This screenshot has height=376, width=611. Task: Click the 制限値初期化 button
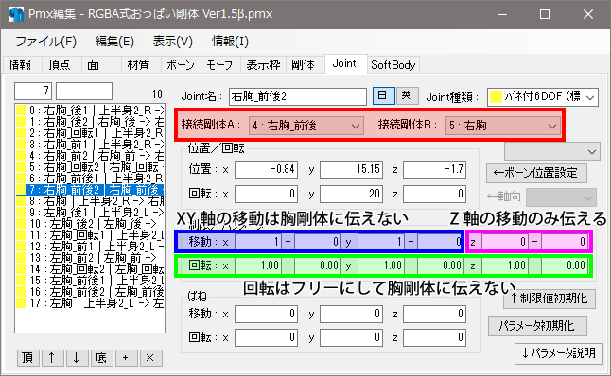[549, 299]
